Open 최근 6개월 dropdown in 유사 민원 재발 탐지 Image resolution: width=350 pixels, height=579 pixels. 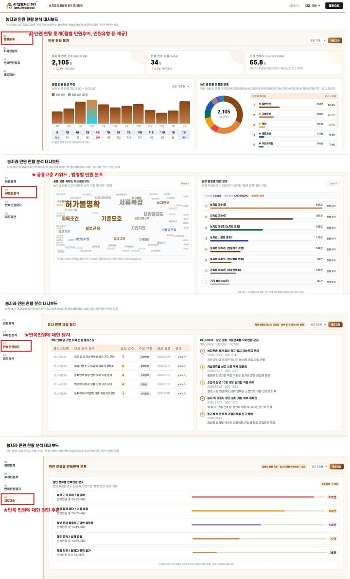tap(317, 325)
